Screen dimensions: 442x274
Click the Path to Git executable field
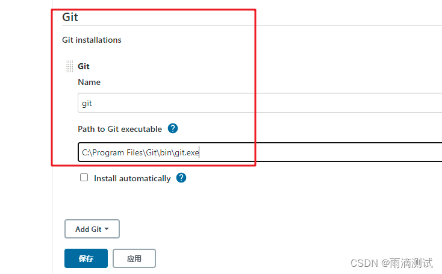260,152
